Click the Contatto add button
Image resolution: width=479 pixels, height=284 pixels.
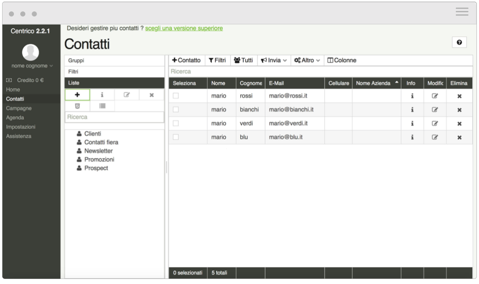point(187,60)
